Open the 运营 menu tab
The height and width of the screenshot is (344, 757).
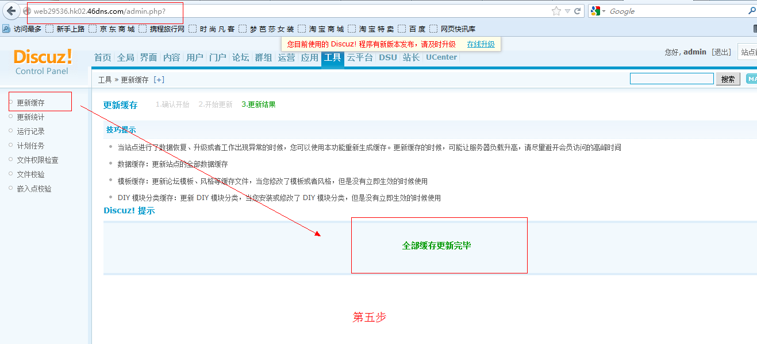pyautogui.click(x=287, y=57)
